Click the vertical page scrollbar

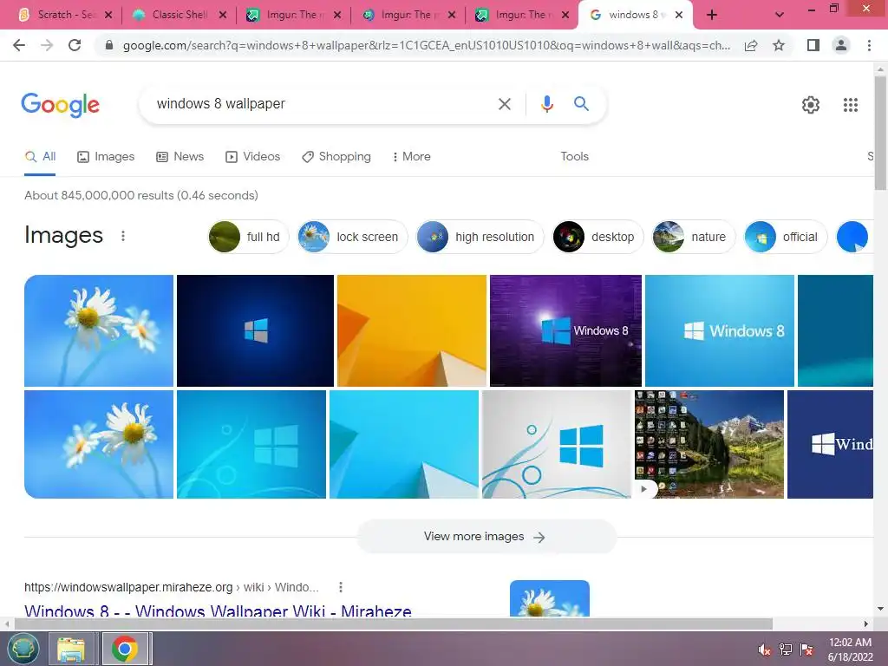pos(881,133)
